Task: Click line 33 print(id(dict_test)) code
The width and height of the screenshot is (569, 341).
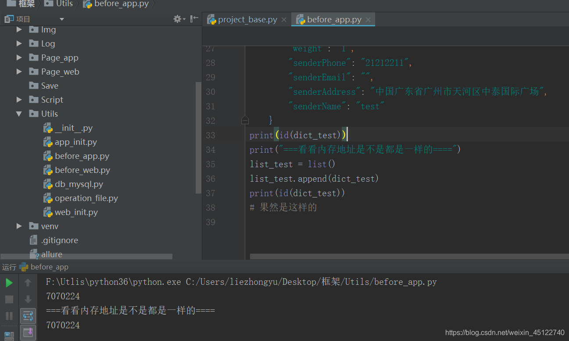Action: (297, 135)
